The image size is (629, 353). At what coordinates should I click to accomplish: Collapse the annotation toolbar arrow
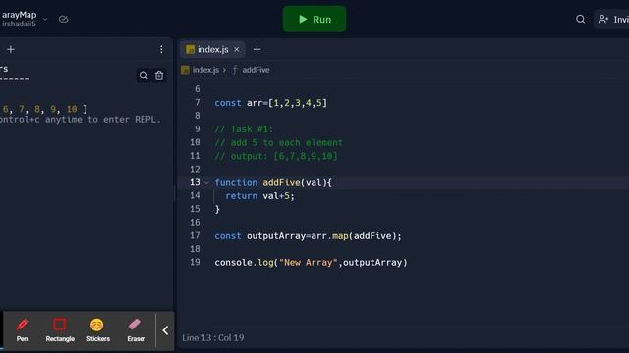tap(165, 330)
